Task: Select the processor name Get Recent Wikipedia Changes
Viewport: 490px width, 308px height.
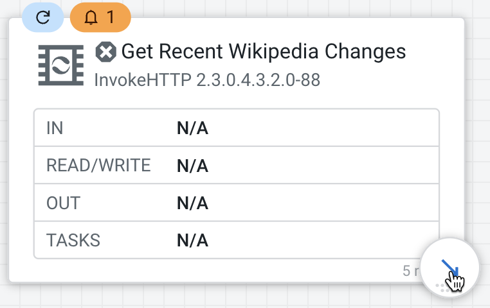Action: (264, 51)
